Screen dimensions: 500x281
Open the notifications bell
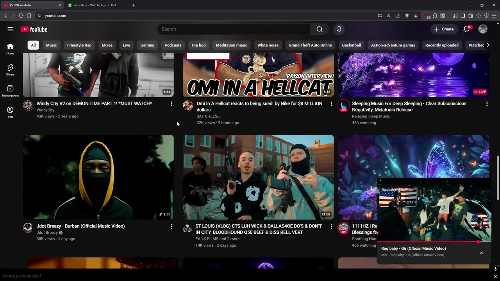click(466, 29)
